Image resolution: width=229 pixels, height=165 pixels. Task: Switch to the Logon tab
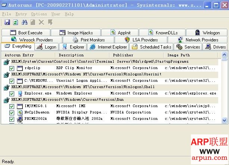coord(47,47)
